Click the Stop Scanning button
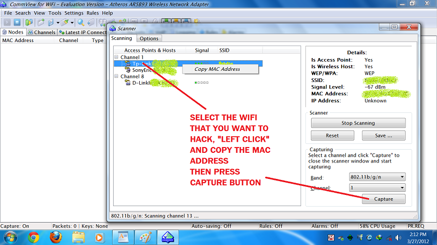This screenshot has height=245, width=437. (x=358, y=123)
